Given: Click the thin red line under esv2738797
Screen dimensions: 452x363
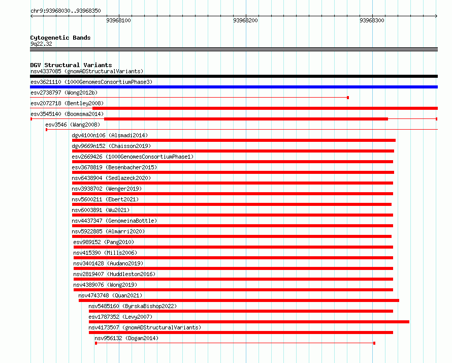Looking at the screenshot, I should pyautogui.click(x=189, y=98).
